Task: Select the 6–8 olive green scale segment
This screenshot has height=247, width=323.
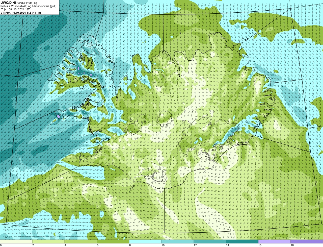Action: coord(113,241)
